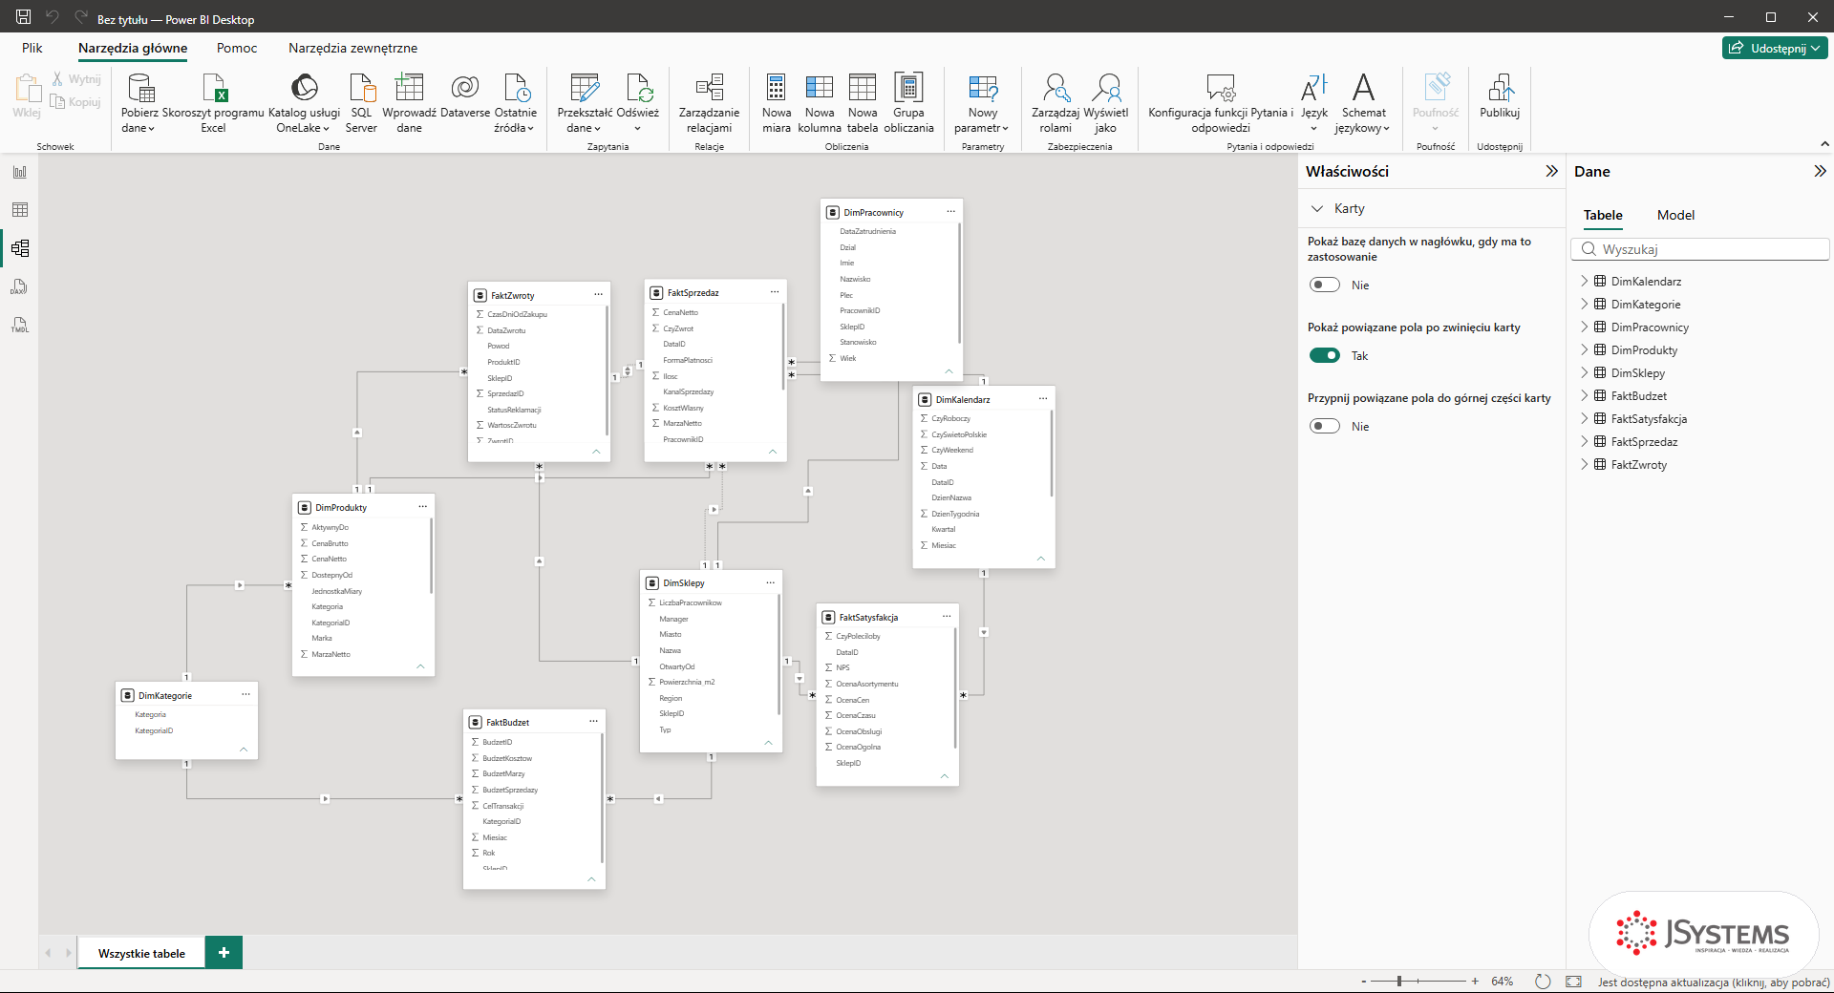This screenshot has height=993, width=1834.
Task: Add a new layout tab with plus
Action: [224, 952]
